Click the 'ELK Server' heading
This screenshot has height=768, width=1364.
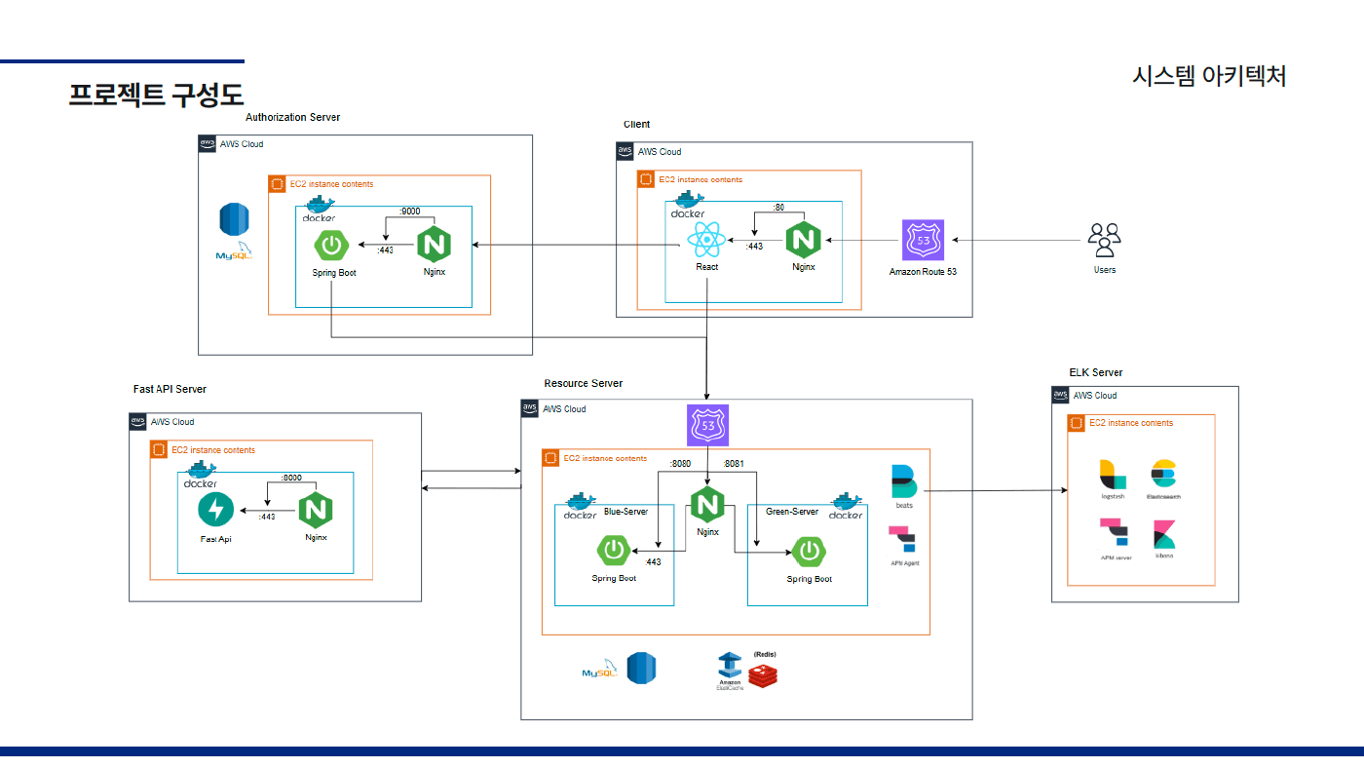tap(1096, 372)
